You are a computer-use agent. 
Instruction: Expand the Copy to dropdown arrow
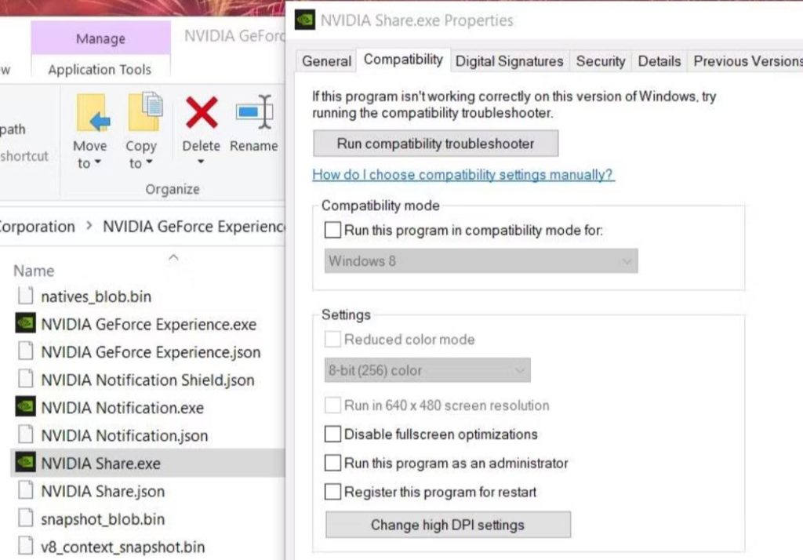tap(149, 162)
